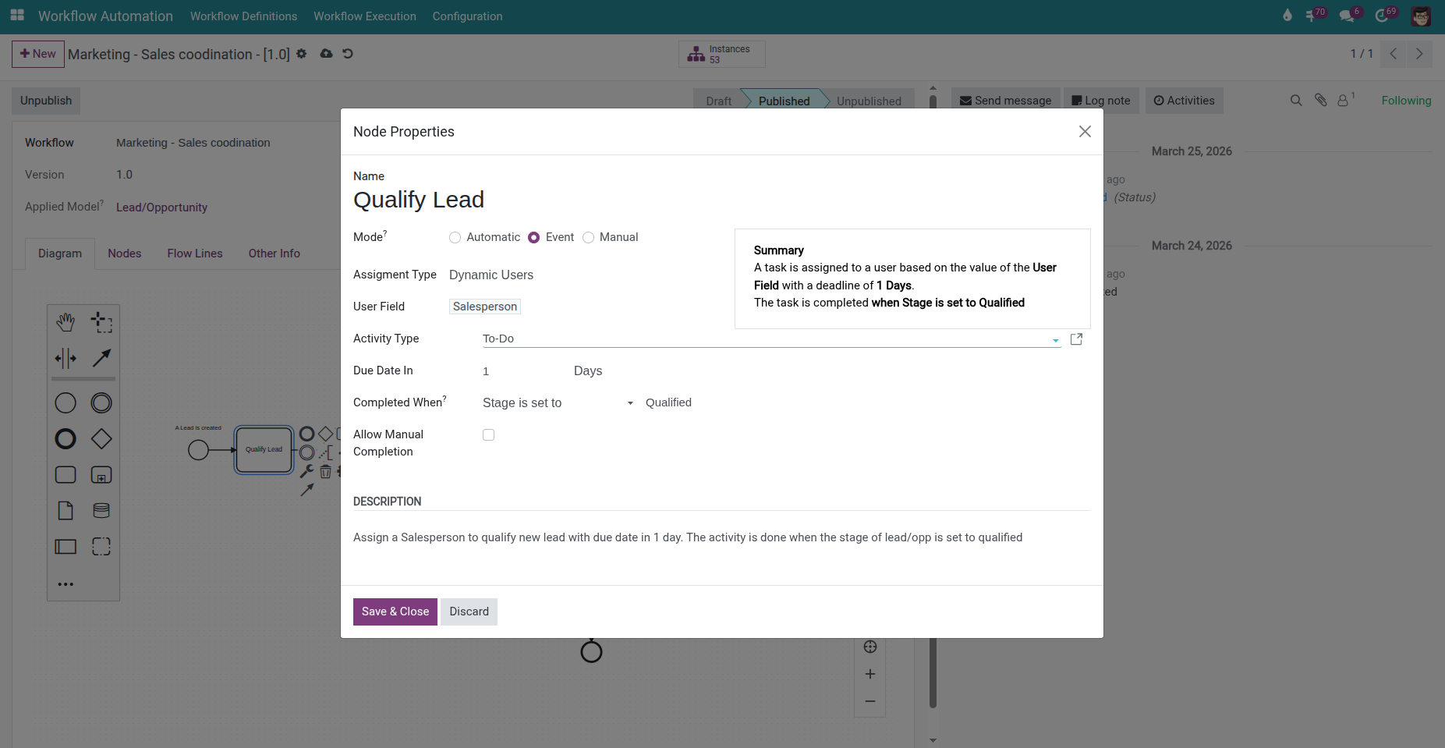Select the hand pan tool in the palette
Image resolution: width=1445 pixels, height=748 pixels.
click(x=66, y=321)
